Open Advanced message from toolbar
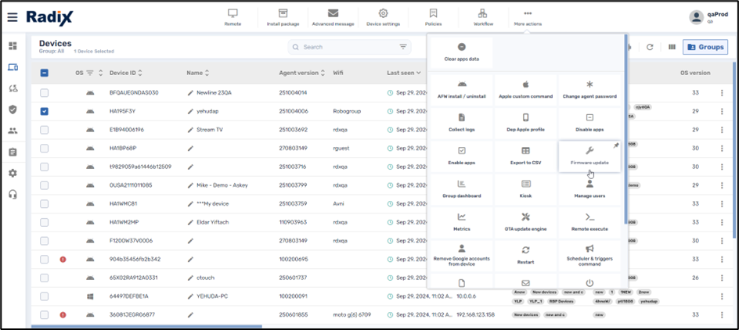Image resolution: width=739 pixels, height=330 pixels. (333, 17)
